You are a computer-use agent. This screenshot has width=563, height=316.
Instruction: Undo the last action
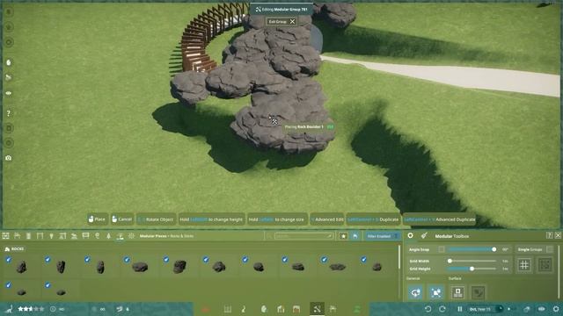click(x=428, y=309)
